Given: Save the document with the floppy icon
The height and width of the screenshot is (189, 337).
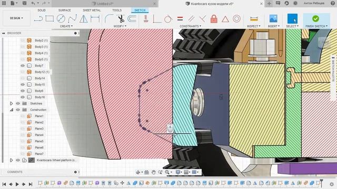Looking at the screenshot, I should coord(25,3).
